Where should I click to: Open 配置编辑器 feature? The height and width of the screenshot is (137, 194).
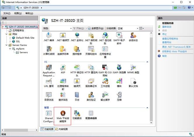pos(91,115)
